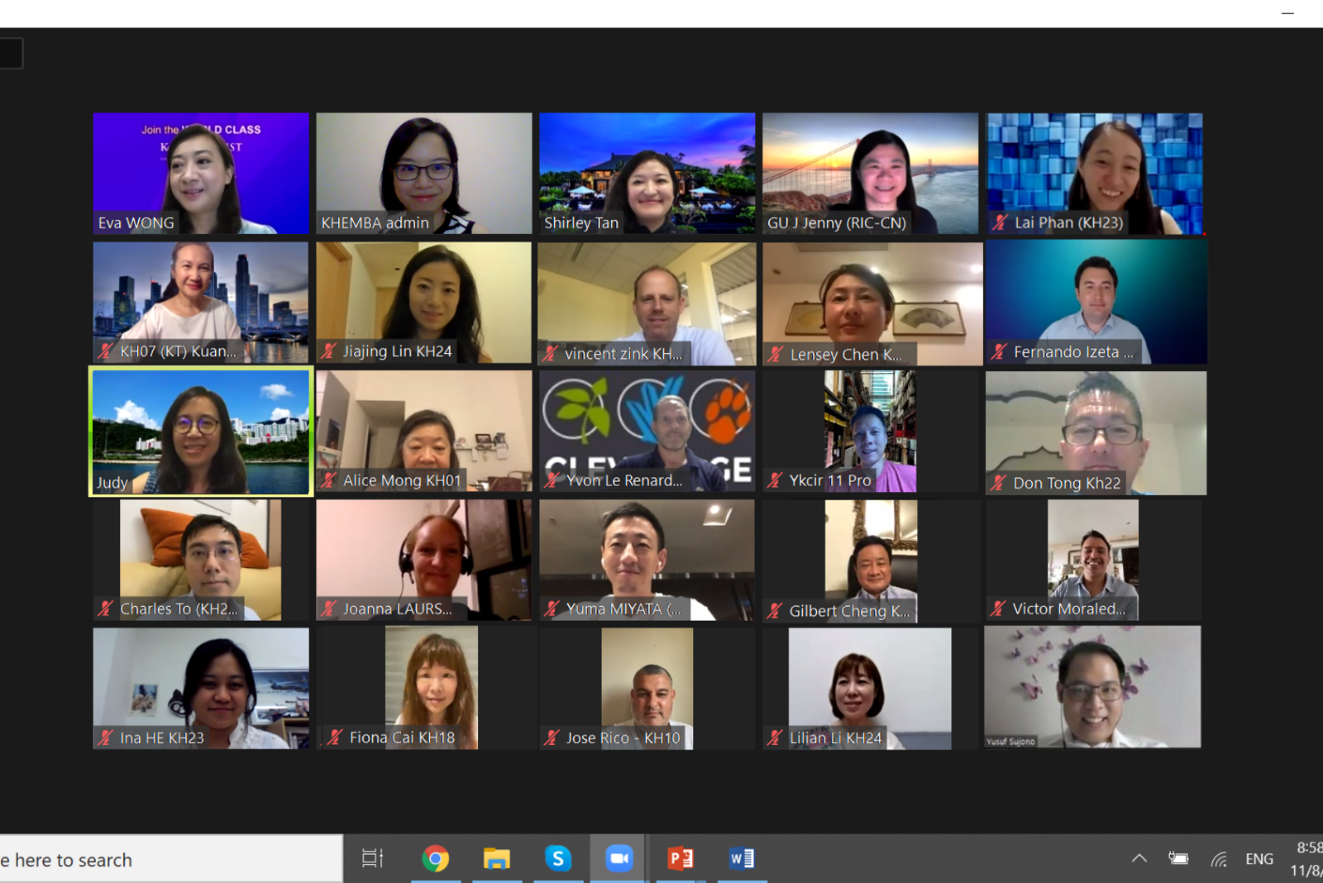1323x883 pixels.
Task: Open Google Chrome from the taskbar
Action: point(435,859)
